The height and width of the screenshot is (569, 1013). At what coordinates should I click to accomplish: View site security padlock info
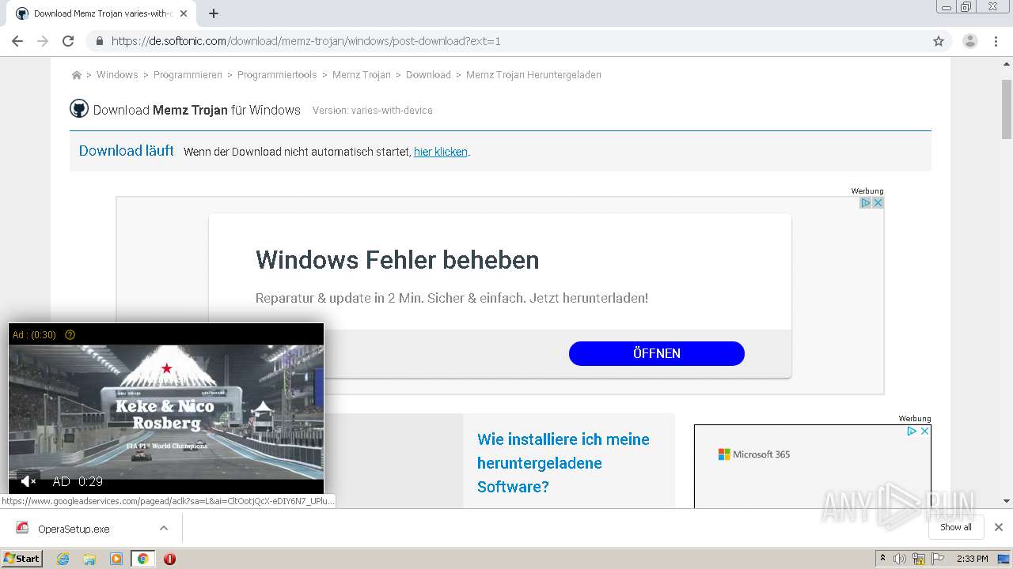(x=99, y=41)
